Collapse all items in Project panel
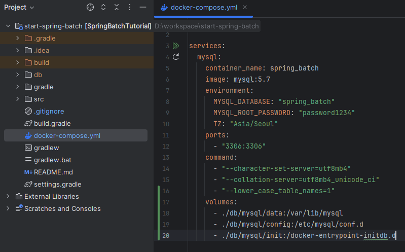The image size is (405, 252). pos(117,7)
